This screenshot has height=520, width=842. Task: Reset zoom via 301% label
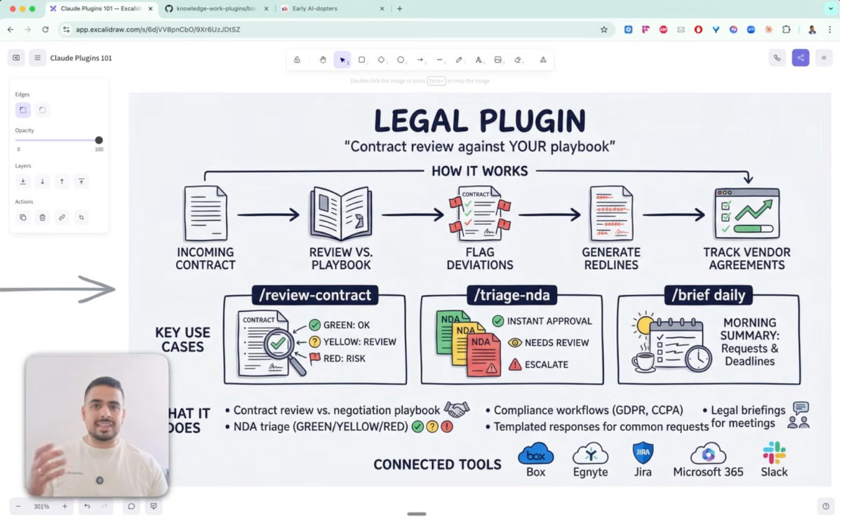click(41, 507)
